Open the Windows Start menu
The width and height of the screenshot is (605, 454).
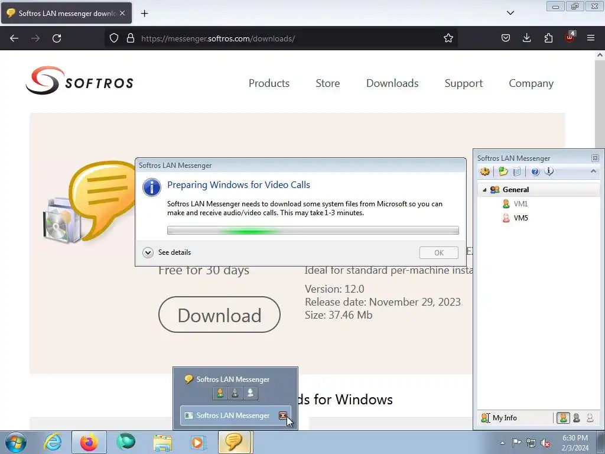pyautogui.click(x=16, y=442)
